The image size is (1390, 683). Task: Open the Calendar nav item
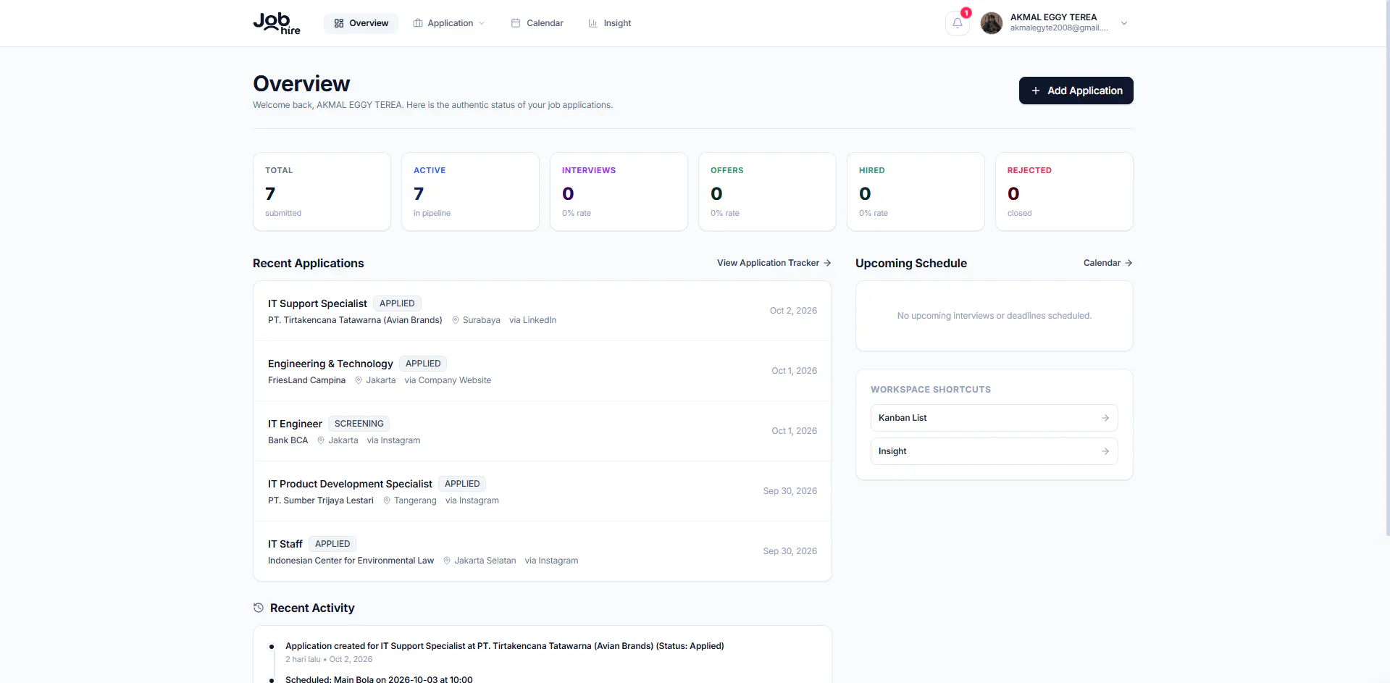click(x=537, y=23)
